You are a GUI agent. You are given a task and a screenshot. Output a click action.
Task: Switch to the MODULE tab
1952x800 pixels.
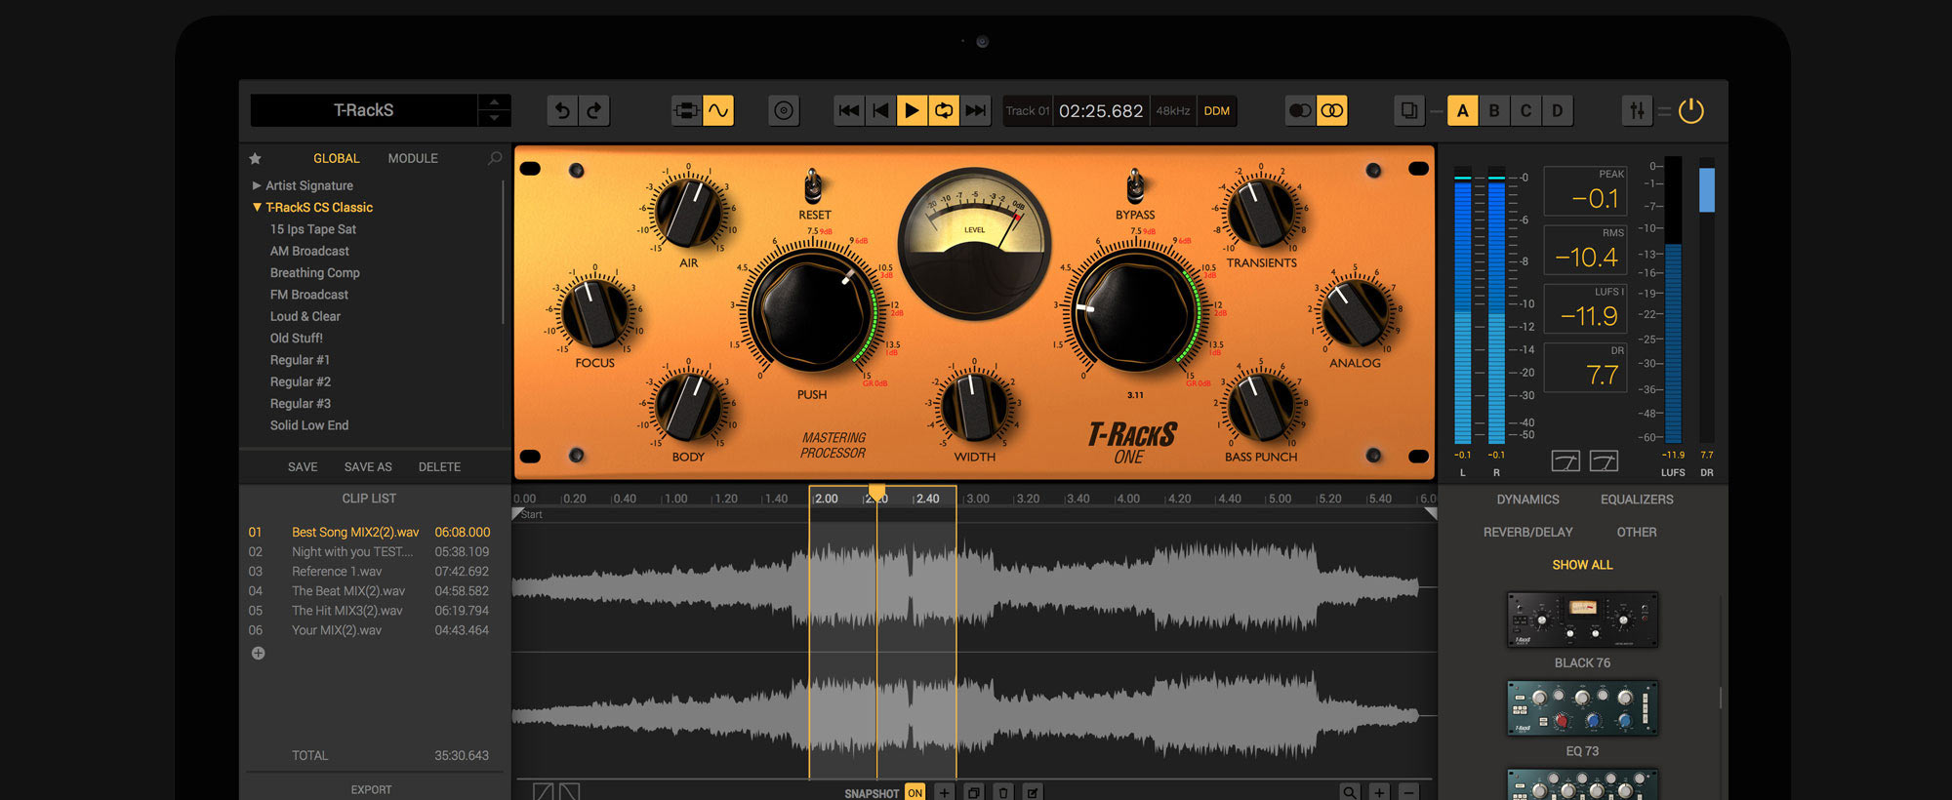coord(413,158)
